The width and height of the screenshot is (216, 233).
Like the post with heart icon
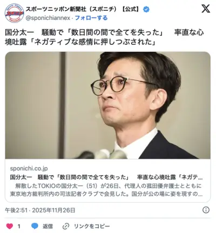[x=10, y=226]
